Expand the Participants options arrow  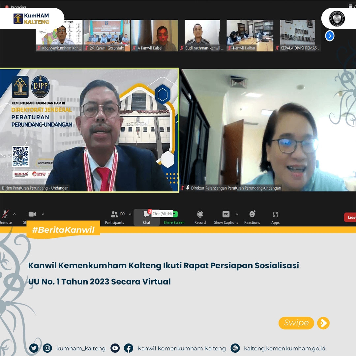tap(130, 214)
